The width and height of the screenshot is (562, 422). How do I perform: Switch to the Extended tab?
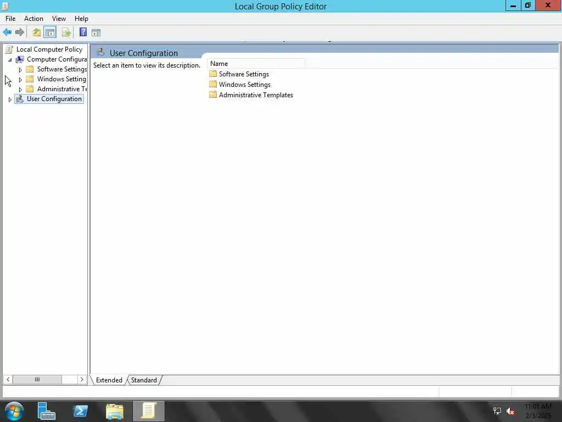pyautogui.click(x=109, y=380)
